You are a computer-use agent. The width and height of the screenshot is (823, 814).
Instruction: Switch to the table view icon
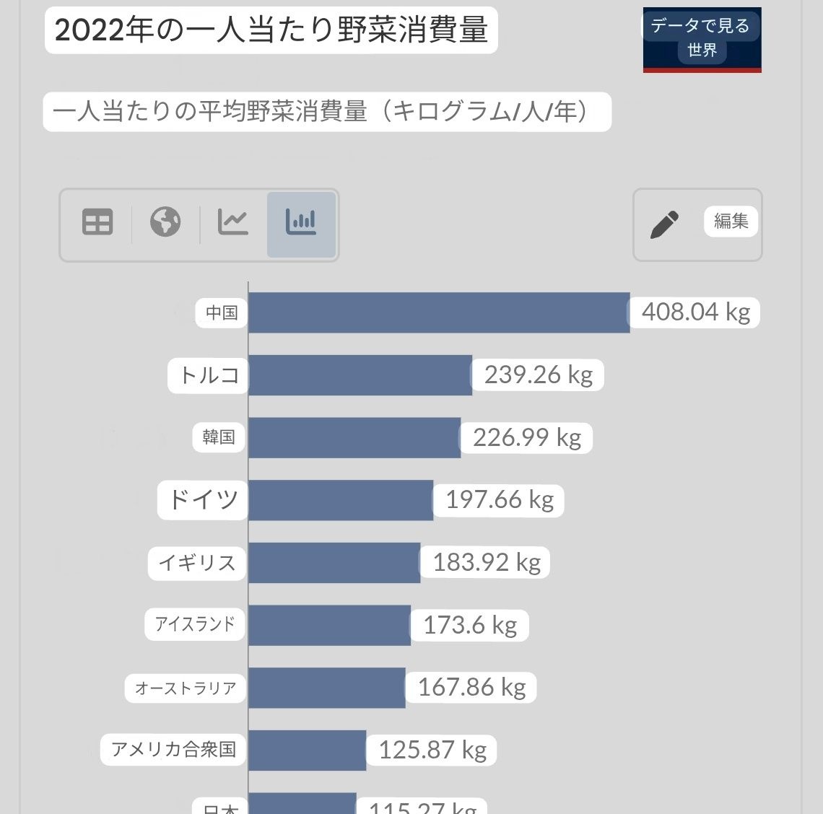(97, 222)
